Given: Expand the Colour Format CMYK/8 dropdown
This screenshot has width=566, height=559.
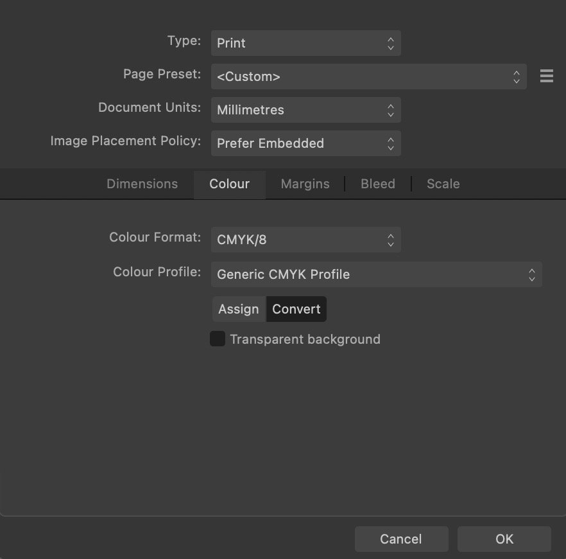Looking at the screenshot, I should click(x=305, y=240).
